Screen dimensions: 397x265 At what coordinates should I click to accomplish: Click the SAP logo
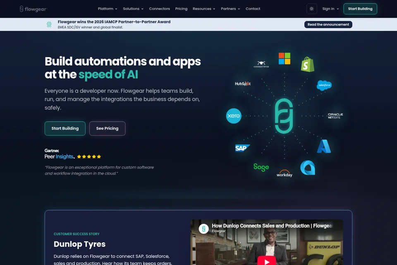(242, 148)
